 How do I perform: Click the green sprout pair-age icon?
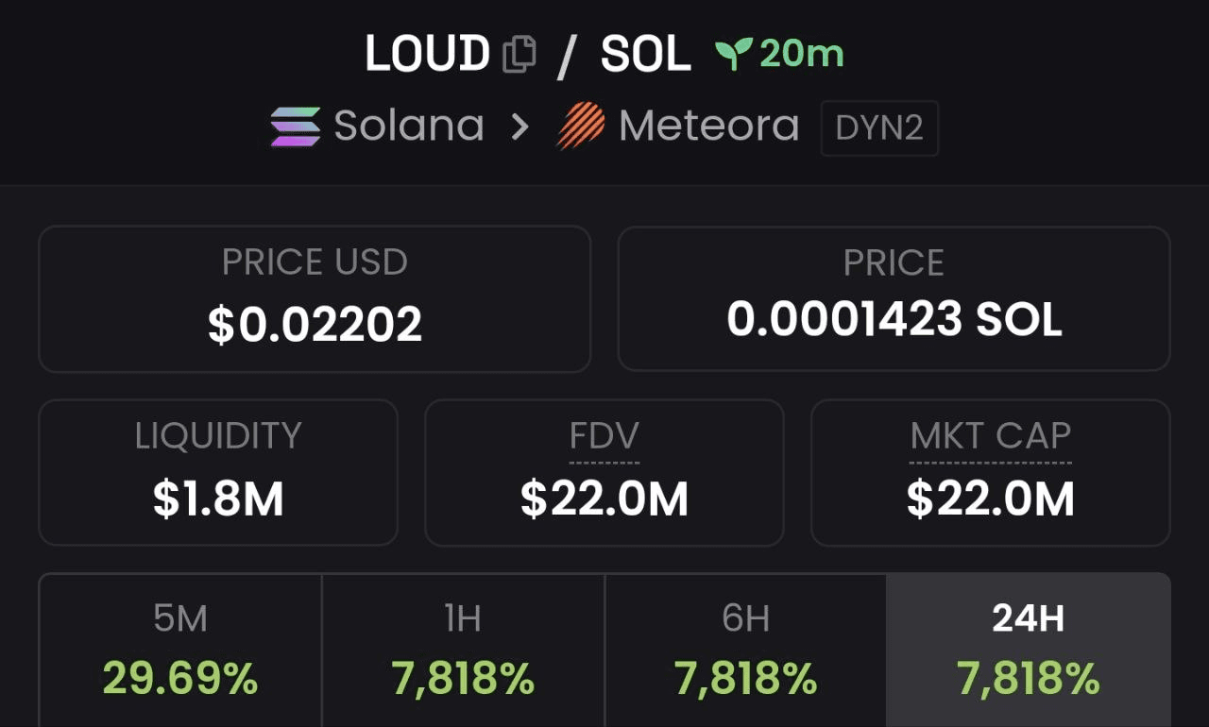733,54
